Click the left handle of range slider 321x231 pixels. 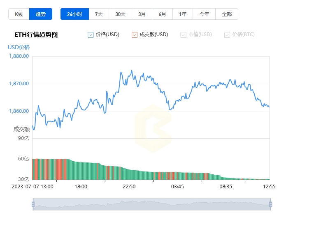(x=33, y=204)
